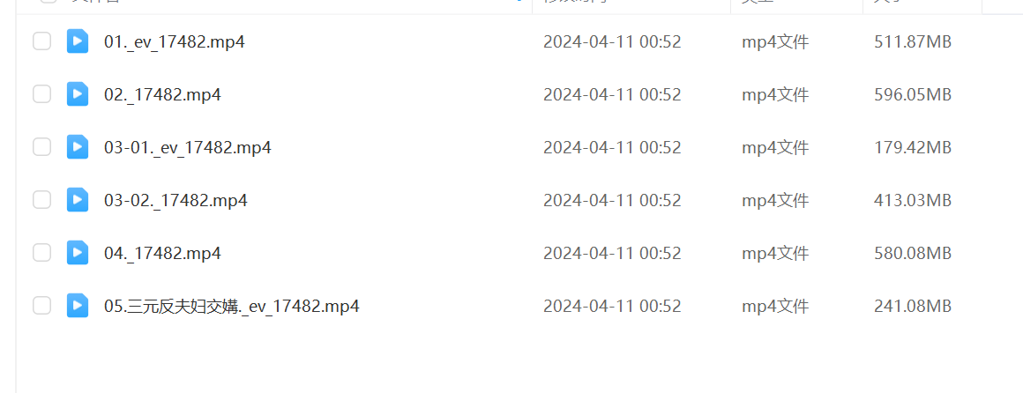Open the file named 02._17482.mp4
The width and height of the screenshot is (1023, 393).
pos(162,95)
